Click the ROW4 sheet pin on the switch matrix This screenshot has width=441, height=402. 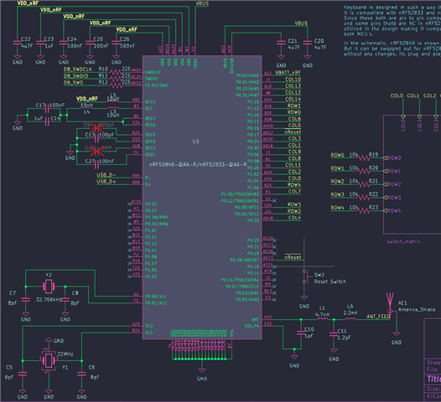pyautogui.click(x=392, y=211)
